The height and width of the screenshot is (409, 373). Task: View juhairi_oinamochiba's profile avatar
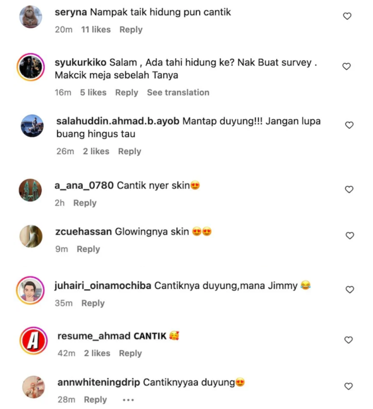coord(30,290)
